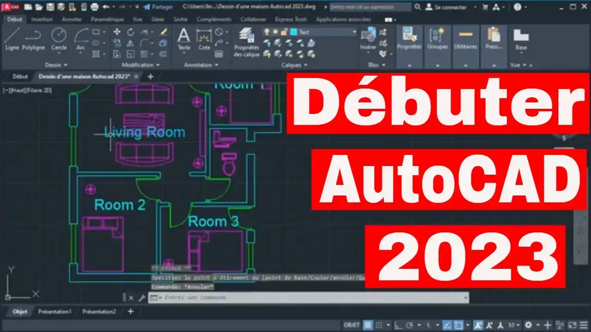Select the Ligne drawing tool

pyautogui.click(x=12, y=36)
